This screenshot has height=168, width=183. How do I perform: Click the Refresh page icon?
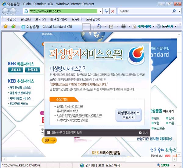pyautogui.click(x=106, y=11)
